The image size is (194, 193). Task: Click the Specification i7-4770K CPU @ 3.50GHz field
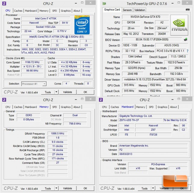click(x=57, y=37)
